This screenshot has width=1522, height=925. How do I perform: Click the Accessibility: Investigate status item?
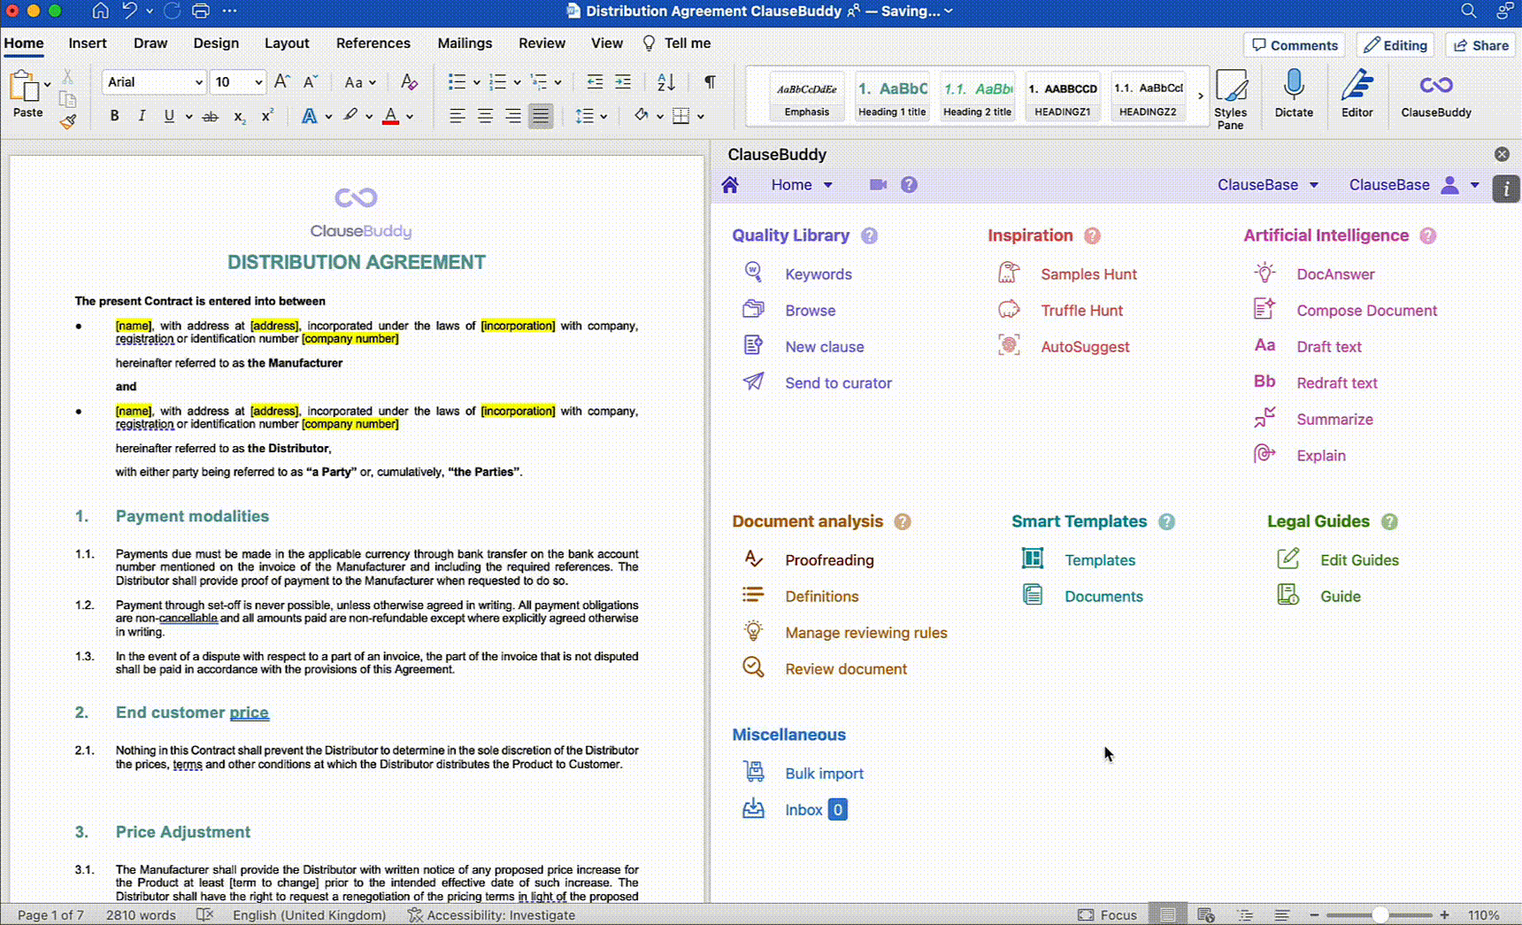(x=491, y=915)
